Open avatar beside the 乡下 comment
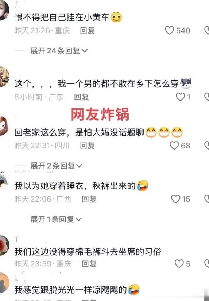The height and width of the screenshot is (301, 209). pyautogui.click(x=3, y=76)
